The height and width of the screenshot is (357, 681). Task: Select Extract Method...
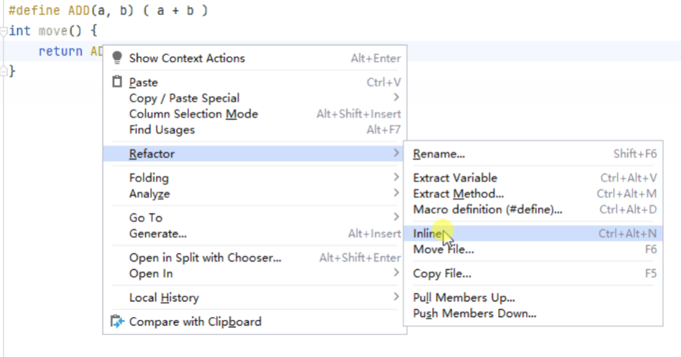pos(458,194)
